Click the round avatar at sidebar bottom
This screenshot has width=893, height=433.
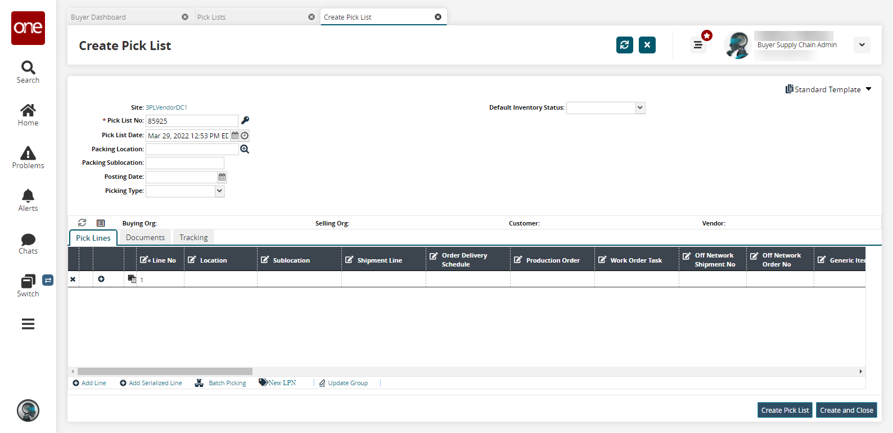click(28, 411)
